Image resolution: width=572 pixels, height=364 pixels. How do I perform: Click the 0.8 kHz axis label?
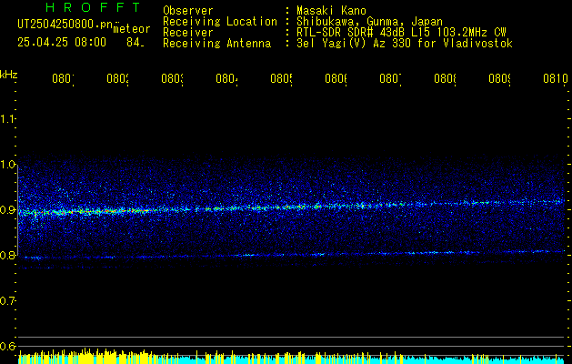pyautogui.click(x=8, y=255)
